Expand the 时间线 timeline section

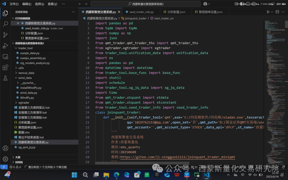click(x=13, y=162)
